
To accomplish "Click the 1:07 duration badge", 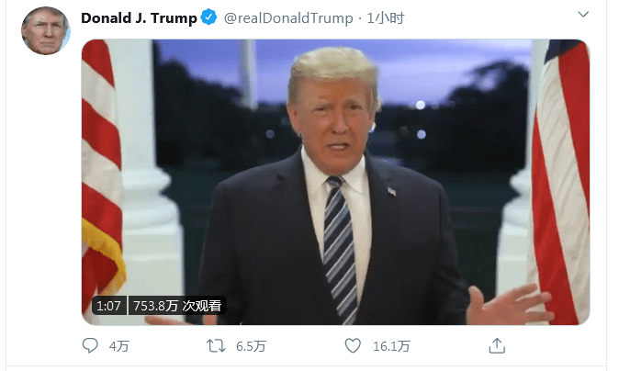I will coord(108,306).
